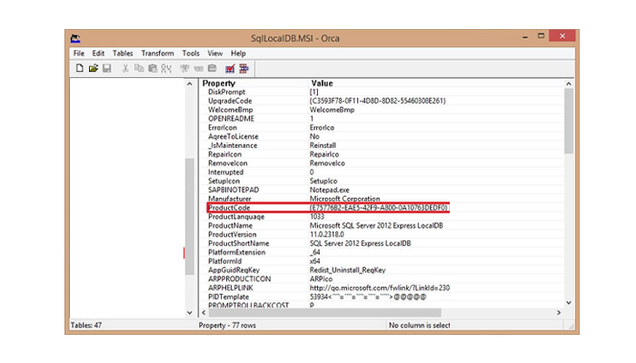Image resolution: width=636 pixels, height=363 pixels.
Task: Select the WelcomeBmp property cell
Action: (x=231, y=110)
